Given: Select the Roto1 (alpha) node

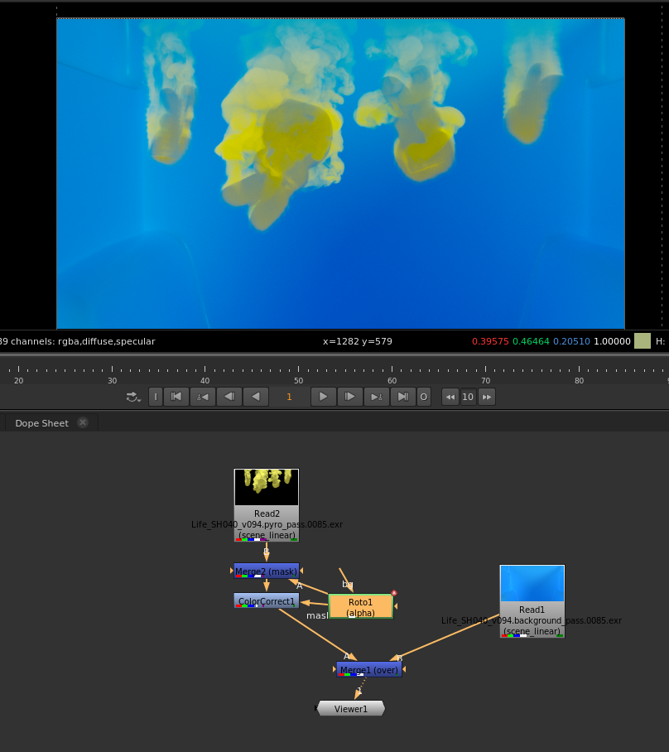Looking at the screenshot, I should tap(361, 606).
